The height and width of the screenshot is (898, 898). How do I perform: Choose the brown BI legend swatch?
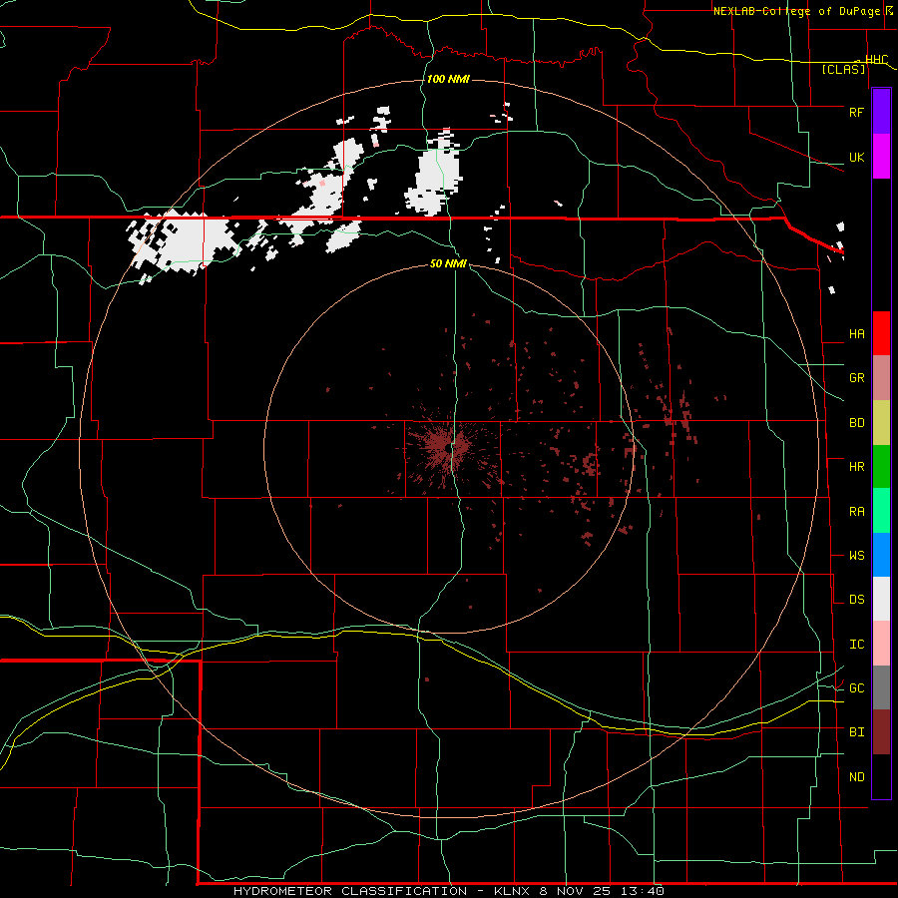tap(881, 732)
